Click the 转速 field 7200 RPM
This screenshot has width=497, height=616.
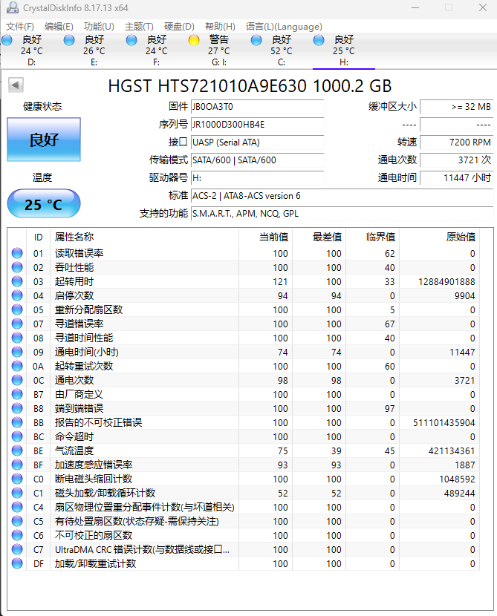(x=456, y=142)
